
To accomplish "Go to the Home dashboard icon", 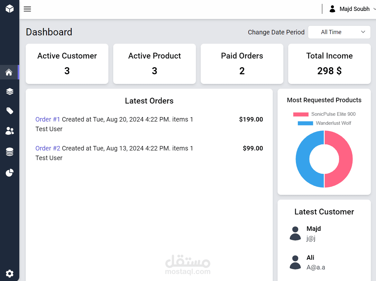I will tap(9, 72).
